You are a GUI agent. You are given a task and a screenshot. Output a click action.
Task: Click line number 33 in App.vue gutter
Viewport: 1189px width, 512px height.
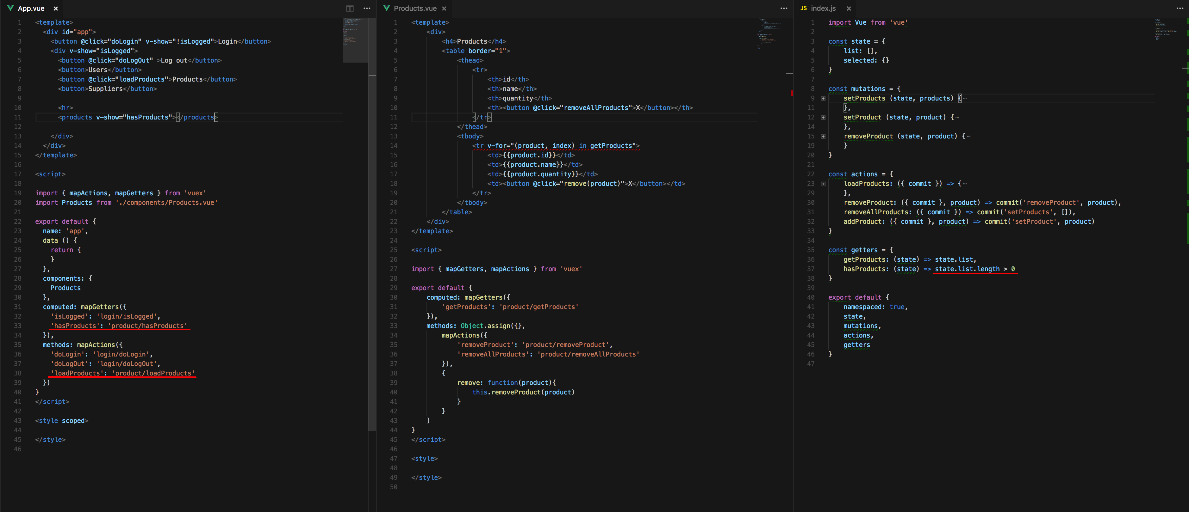[17, 326]
